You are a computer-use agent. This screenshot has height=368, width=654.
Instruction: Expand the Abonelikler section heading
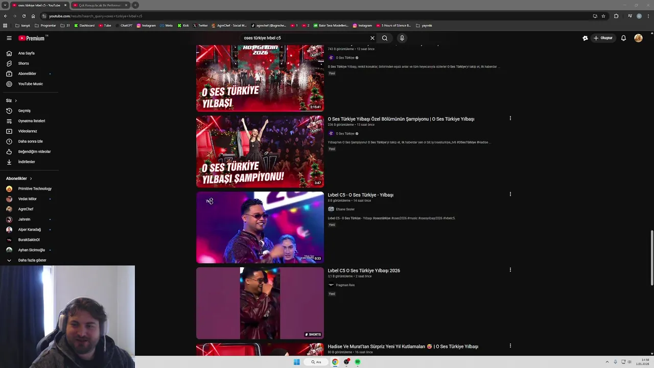tap(19, 178)
